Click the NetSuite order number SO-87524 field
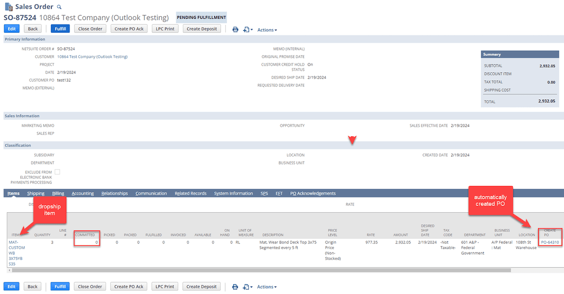 click(x=66, y=49)
